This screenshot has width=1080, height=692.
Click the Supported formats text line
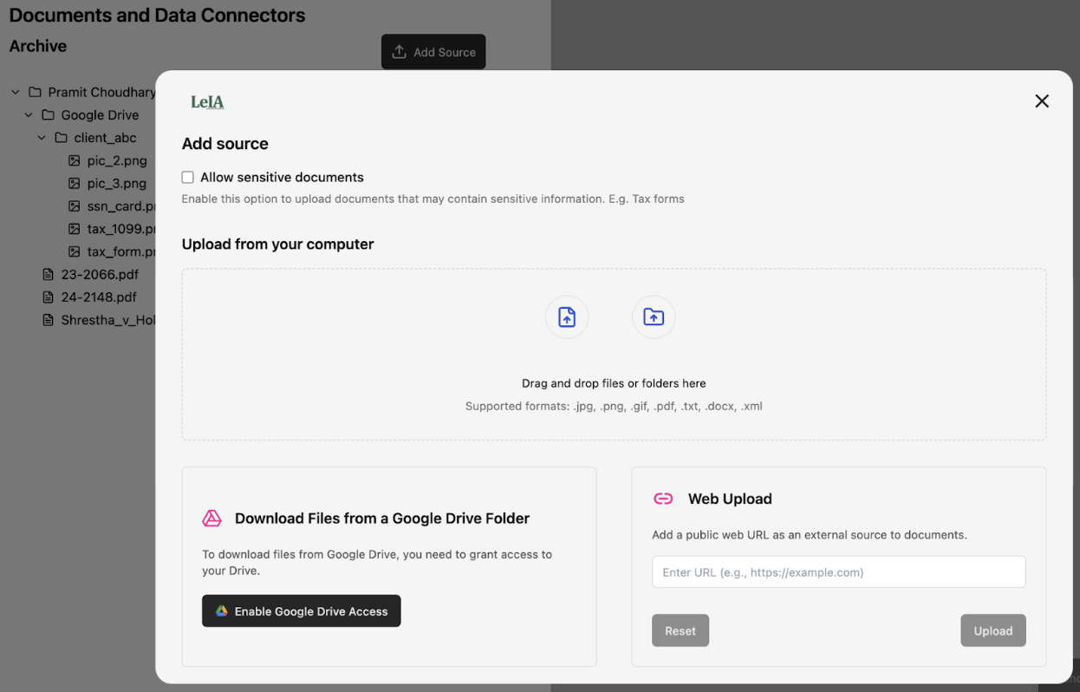tap(614, 406)
